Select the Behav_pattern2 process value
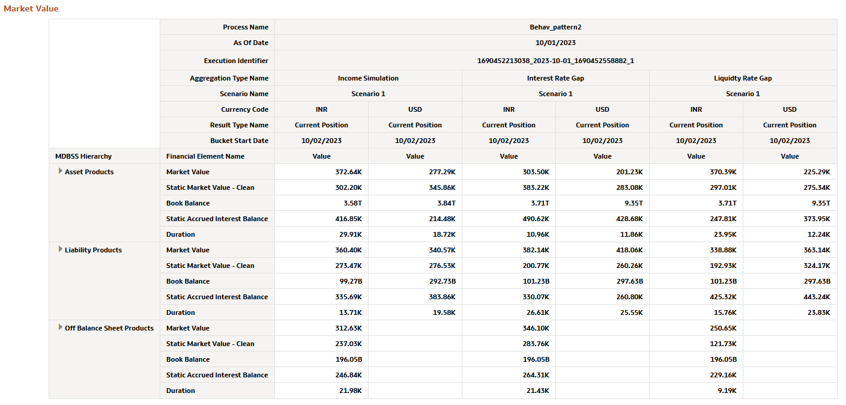This screenshot has width=846, height=405. 555,27
